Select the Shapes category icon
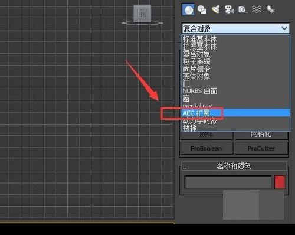295x235 pixels. (x=202, y=9)
